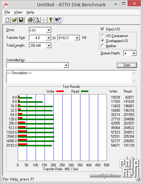The image size is (143, 184).
Task: Open the Transfer Size start dropdown 4.0
Action: pos(49,38)
